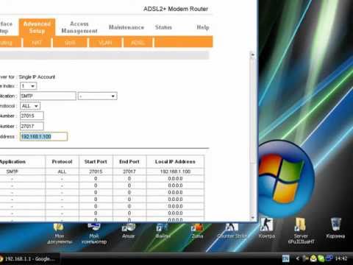The width and height of the screenshot is (353, 265).
Task: Click the EN language indicator in tray
Action: pyautogui.click(x=285, y=258)
